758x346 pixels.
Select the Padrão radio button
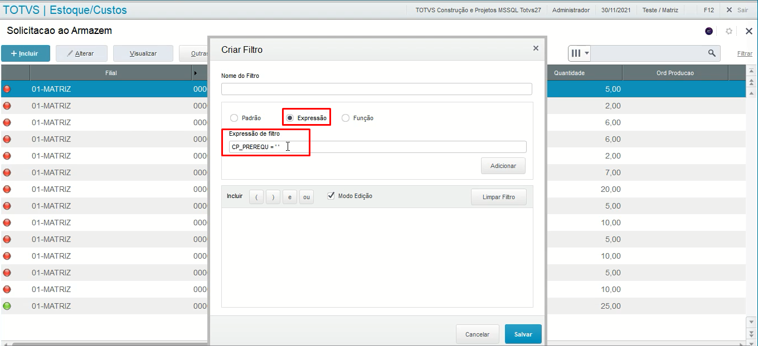point(234,118)
